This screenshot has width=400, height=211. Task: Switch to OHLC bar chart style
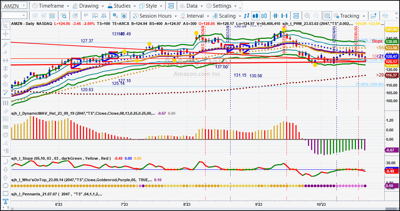point(247,16)
